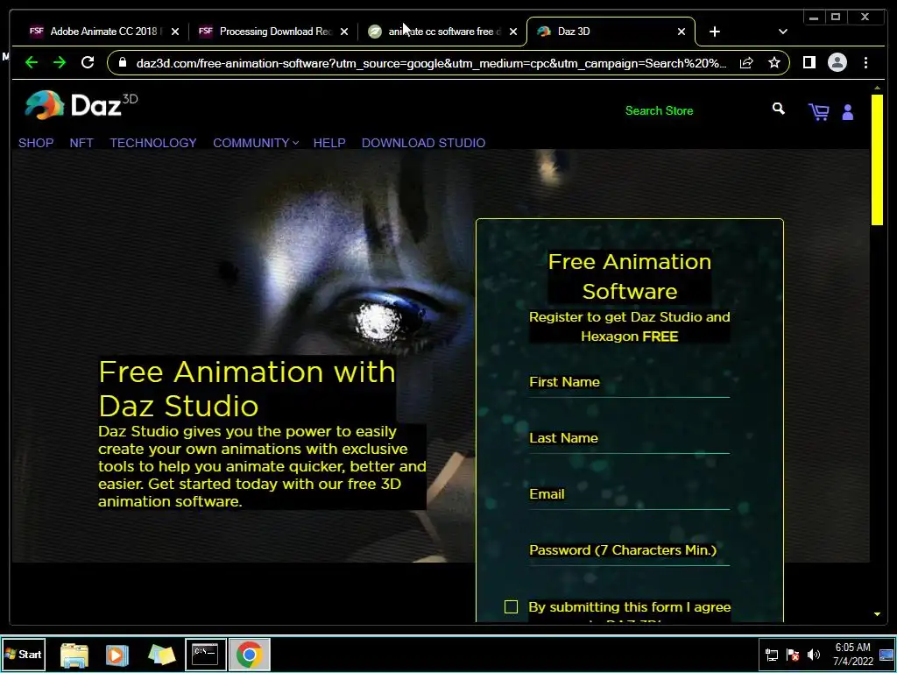Click the browser back arrow
This screenshot has height=673, width=897.
[32, 62]
